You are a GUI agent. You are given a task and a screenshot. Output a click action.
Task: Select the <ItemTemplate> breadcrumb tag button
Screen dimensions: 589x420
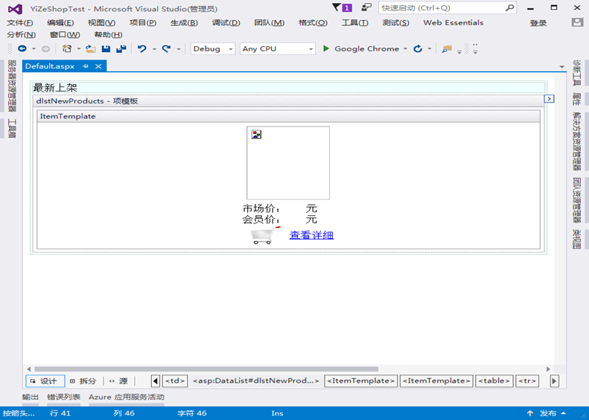(x=360, y=381)
